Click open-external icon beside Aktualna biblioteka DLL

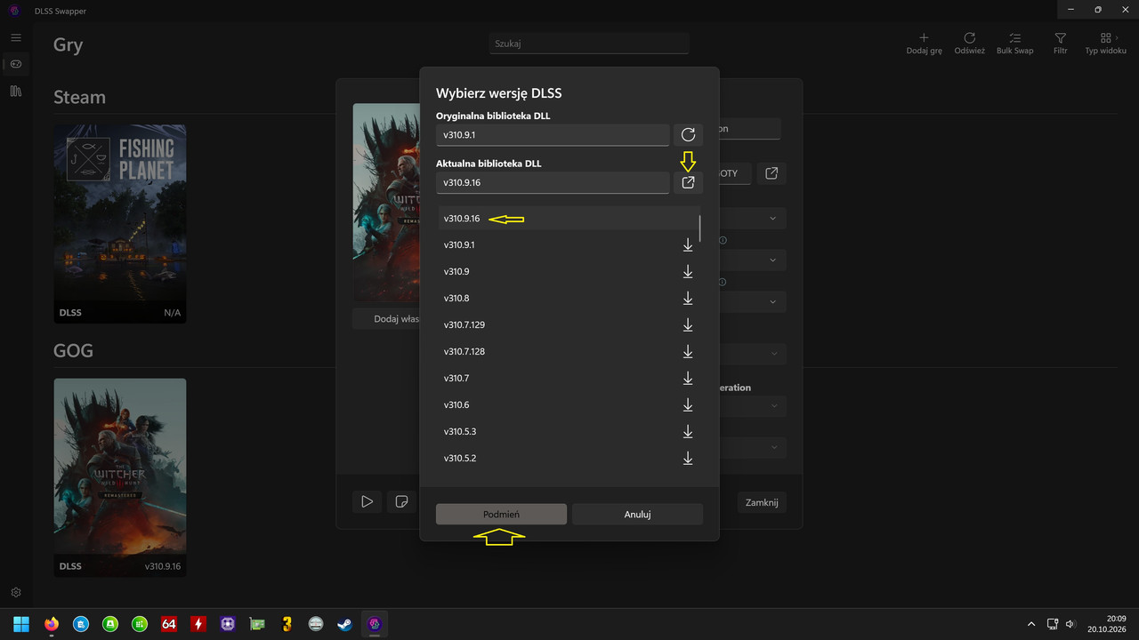688,182
